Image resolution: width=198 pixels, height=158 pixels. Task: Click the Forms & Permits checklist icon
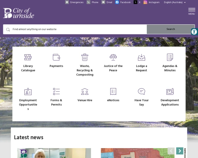pyautogui.click(x=56, y=92)
